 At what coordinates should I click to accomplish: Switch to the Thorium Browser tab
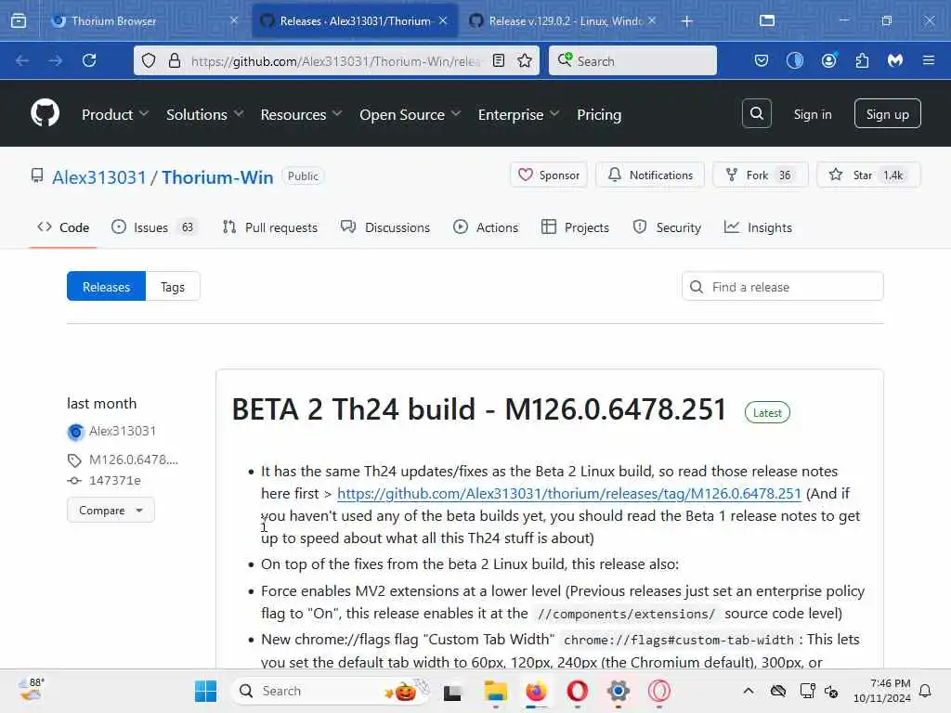tap(143, 21)
